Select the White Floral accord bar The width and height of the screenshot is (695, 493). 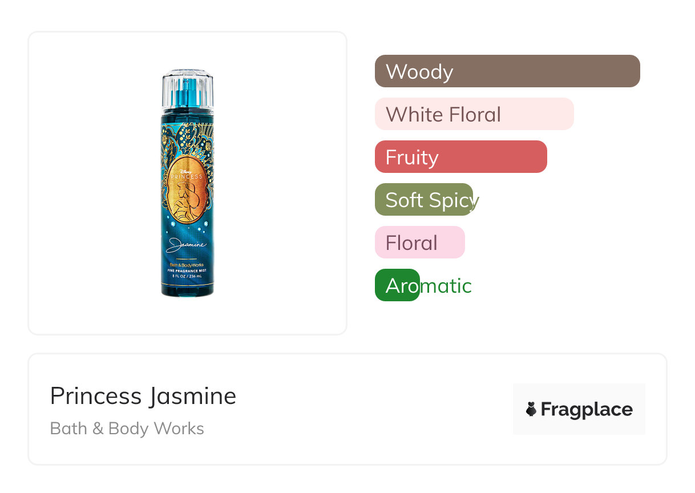(474, 114)
